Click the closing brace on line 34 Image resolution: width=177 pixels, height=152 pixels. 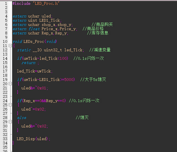tap(13, 143)
